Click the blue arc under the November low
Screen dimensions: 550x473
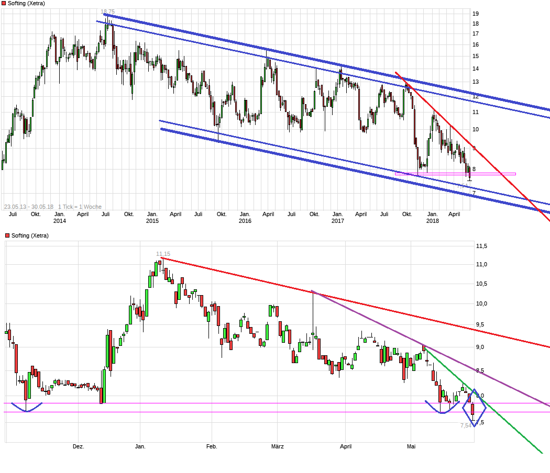point(27,408)
